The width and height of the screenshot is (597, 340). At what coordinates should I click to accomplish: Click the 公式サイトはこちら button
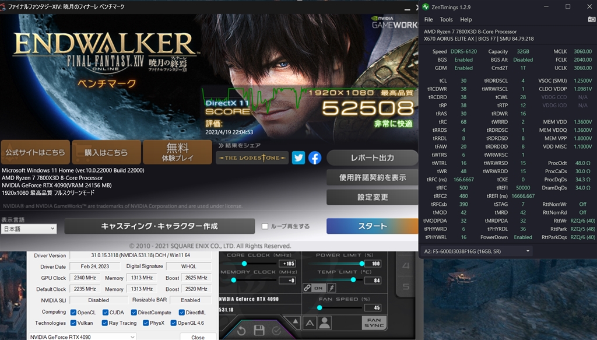tap(35, 152)
